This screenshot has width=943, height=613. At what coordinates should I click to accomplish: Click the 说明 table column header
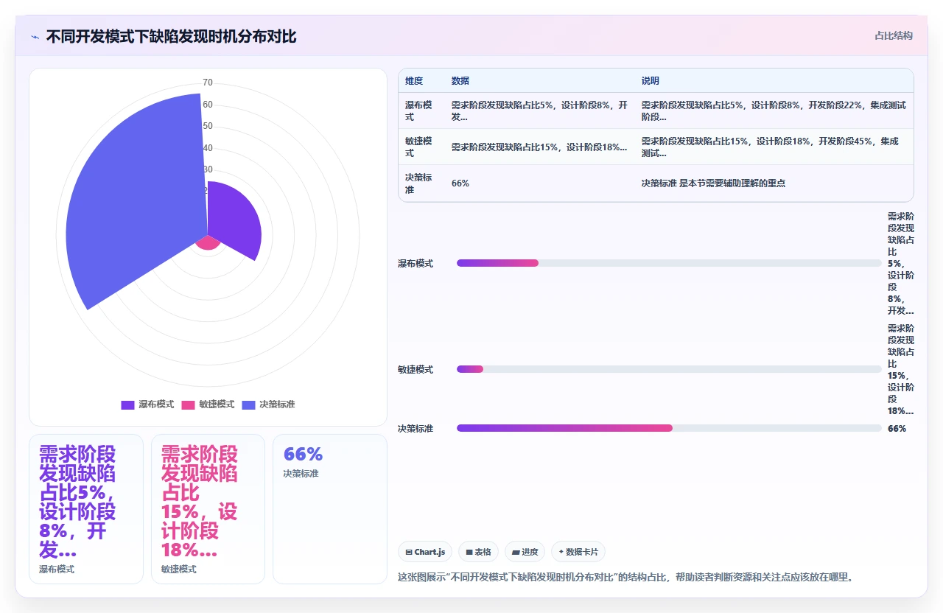pyautogui.click(x=650, y=81)
